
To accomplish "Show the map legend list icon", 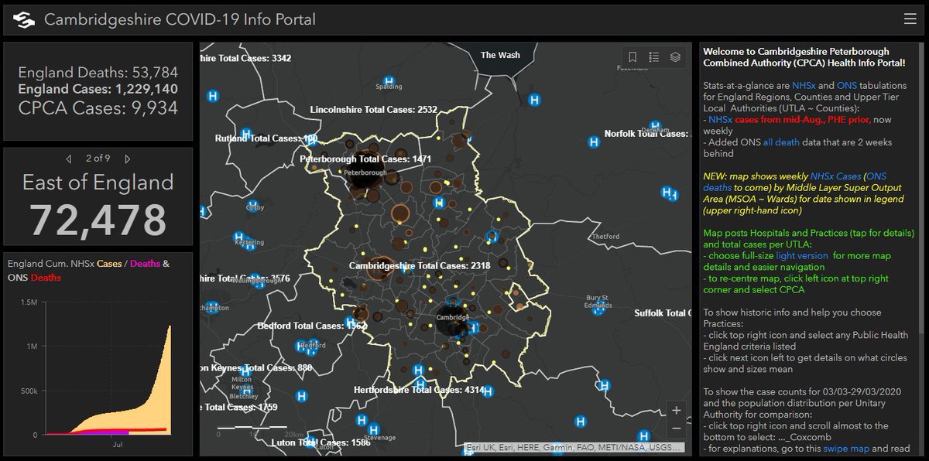I will click(x=654, y=57).
